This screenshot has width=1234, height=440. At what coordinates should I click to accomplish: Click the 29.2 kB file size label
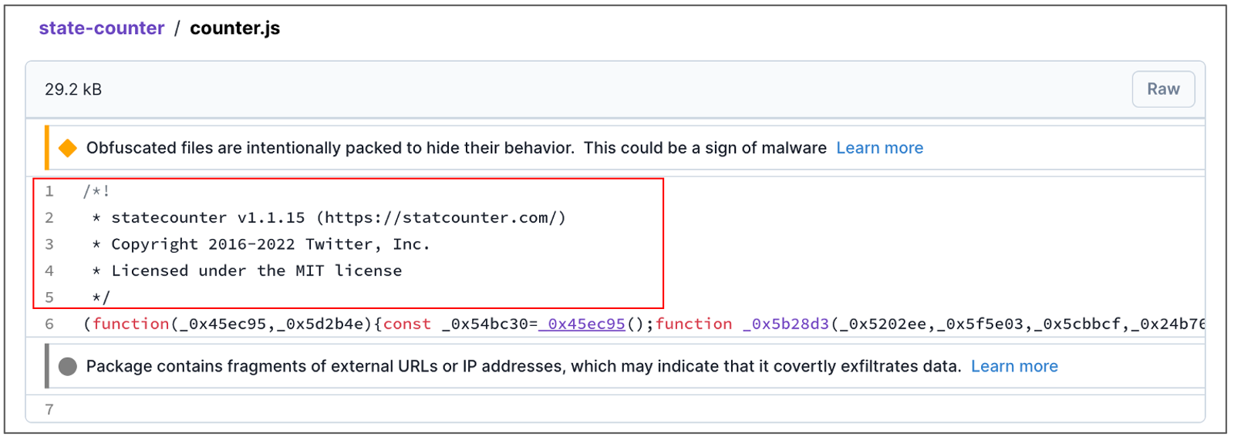(73, 89)
